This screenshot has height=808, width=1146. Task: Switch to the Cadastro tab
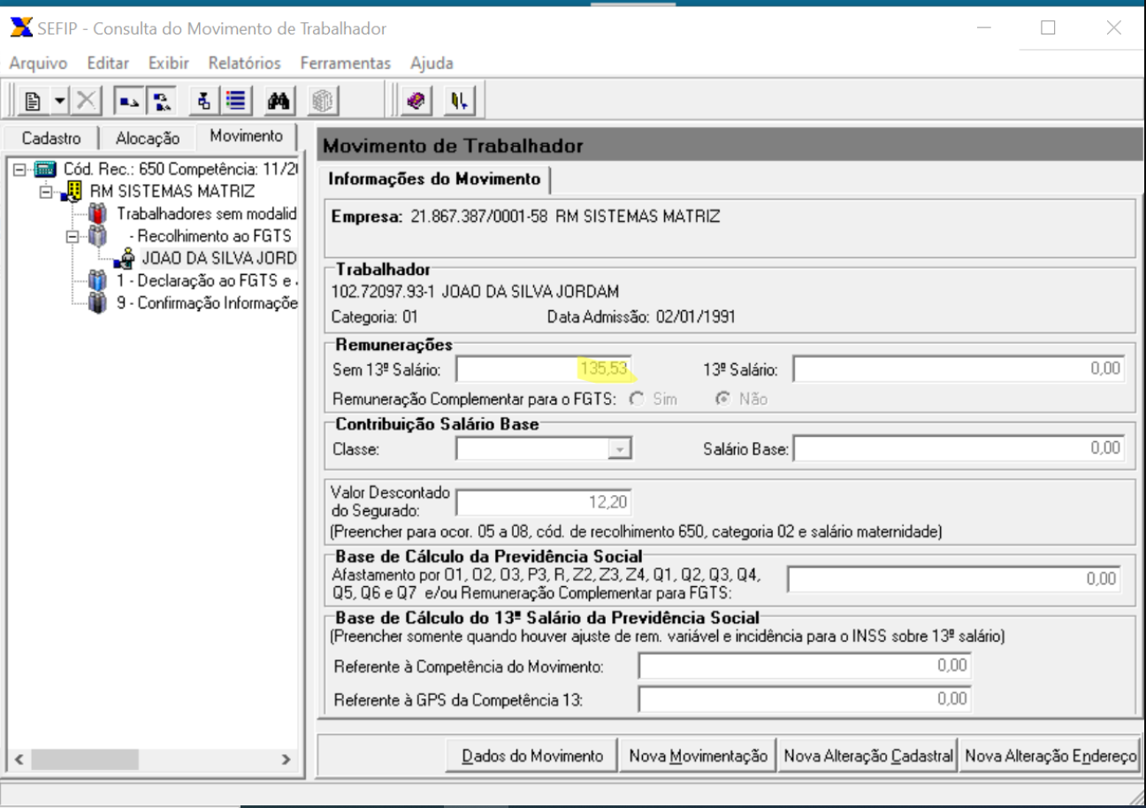(x=50, y=139)
